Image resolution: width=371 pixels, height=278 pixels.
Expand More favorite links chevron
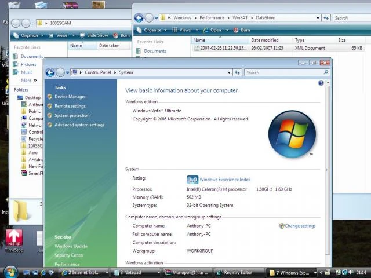(35, 81)
